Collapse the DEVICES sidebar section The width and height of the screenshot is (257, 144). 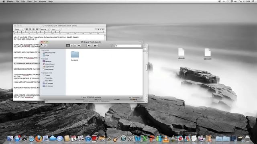coord(41,50)
